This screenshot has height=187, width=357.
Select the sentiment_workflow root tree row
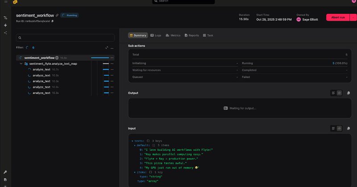point(65,58)
